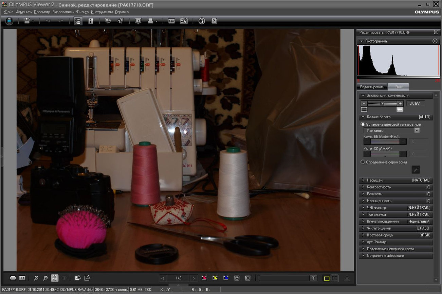Collapse the Баланс белого section
Image resolution: width=442 pixels, height=294 pixels.
363,117
